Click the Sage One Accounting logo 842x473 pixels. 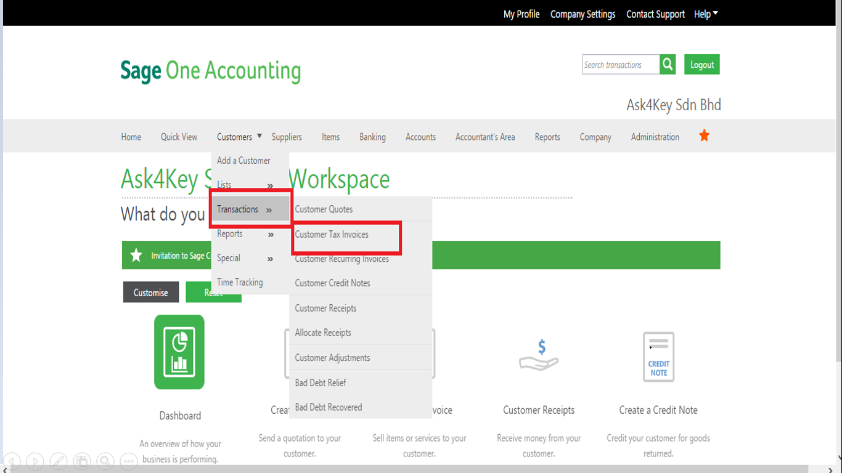(x=210, y=71)
